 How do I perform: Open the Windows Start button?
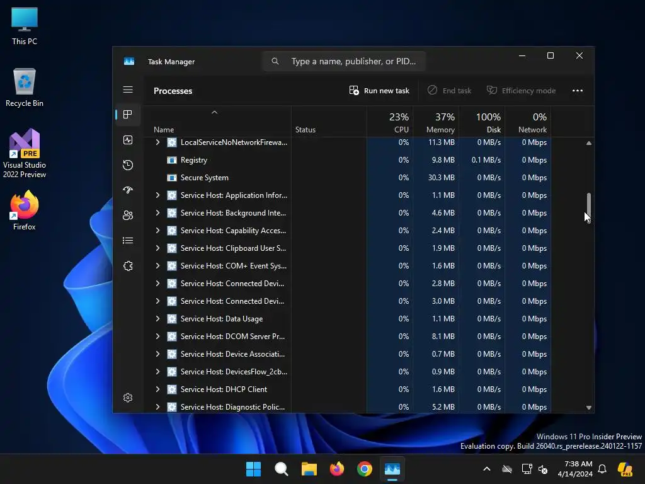click(x=253, y=469)
